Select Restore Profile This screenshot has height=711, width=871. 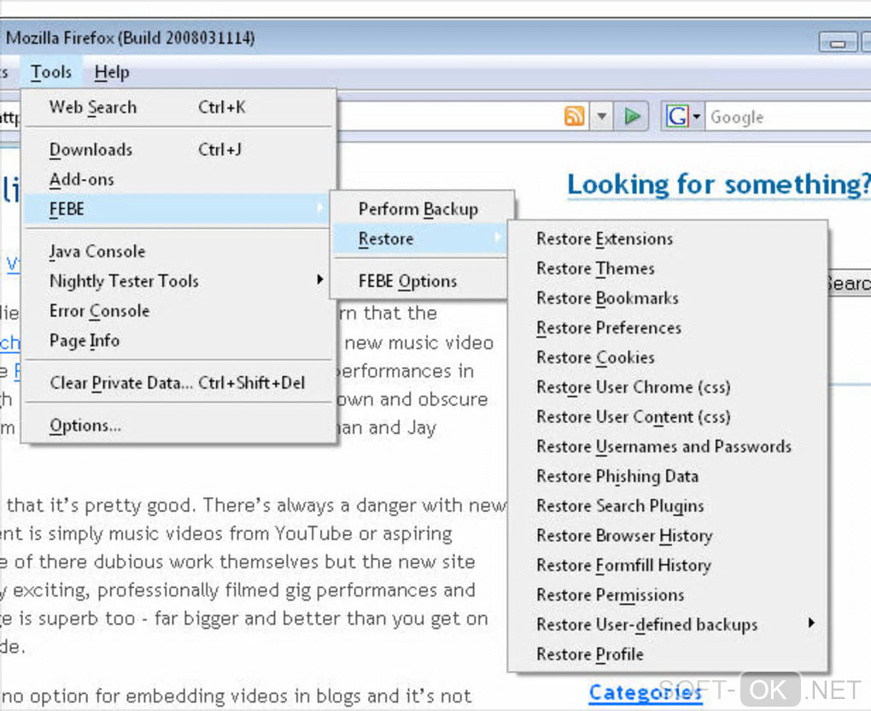click(x=668, y=655)
